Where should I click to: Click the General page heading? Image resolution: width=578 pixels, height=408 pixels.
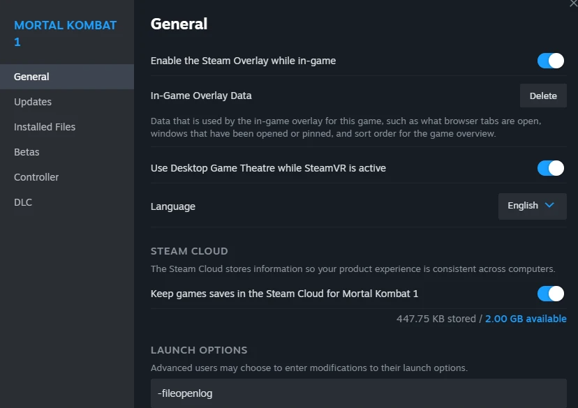(x=179, y=24)
